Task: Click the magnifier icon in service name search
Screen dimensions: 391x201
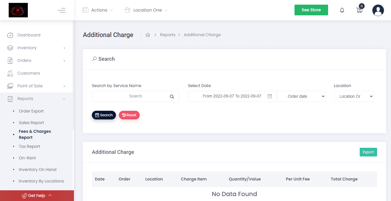Action: (172, 96)
